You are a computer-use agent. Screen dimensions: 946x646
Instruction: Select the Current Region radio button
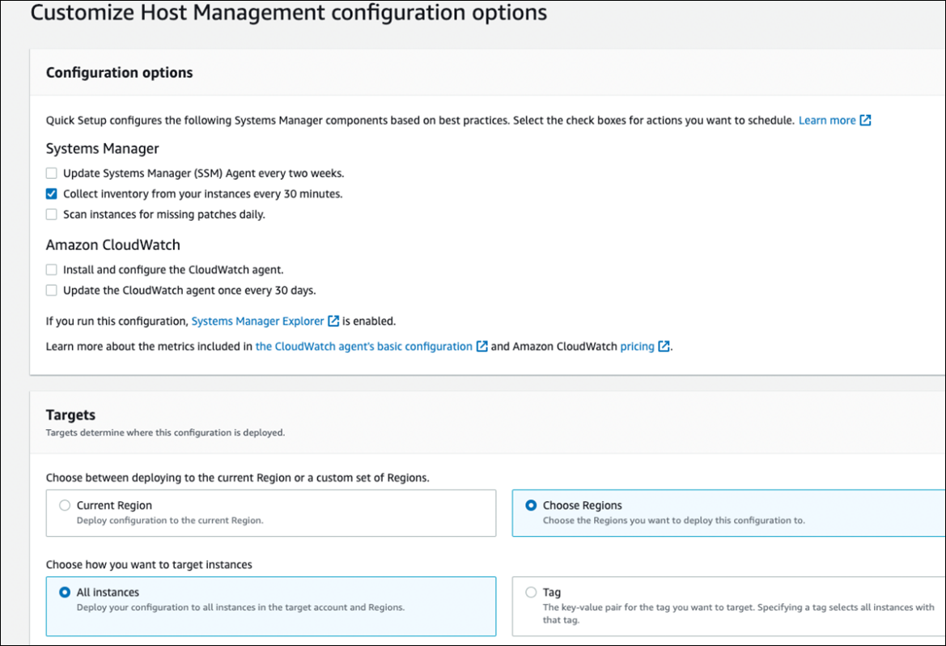[65, 505]
